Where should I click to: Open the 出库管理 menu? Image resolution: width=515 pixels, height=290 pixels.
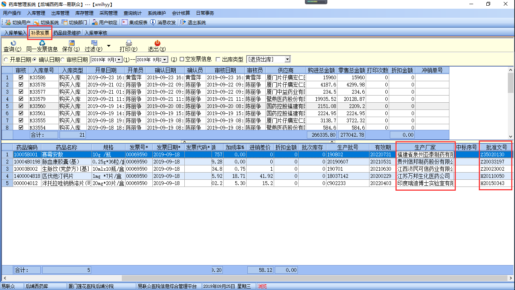60,13
